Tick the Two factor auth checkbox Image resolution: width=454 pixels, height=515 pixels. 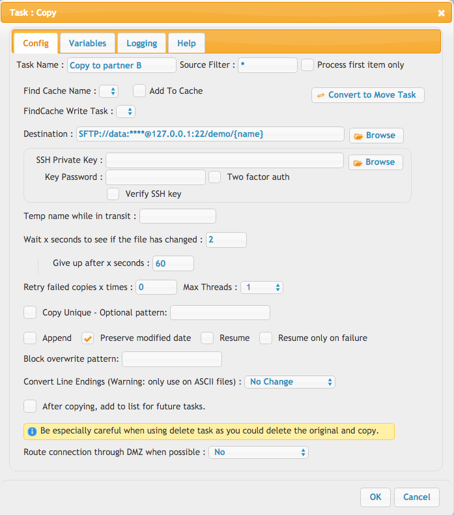coord(215,177)
